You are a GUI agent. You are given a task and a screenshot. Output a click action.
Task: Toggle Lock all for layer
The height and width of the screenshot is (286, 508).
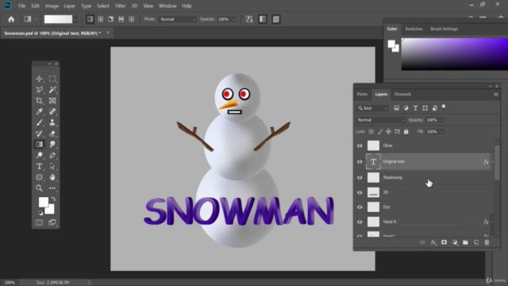tap(406, 132)
